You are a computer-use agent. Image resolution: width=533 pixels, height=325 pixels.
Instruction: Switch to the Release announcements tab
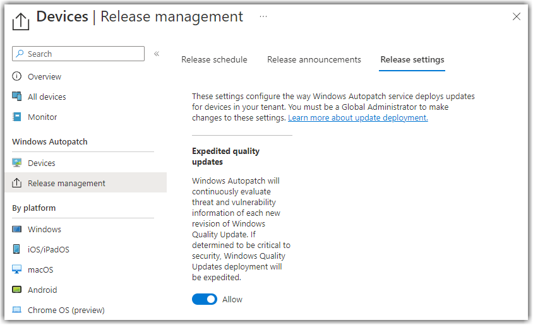pyautogui.click(x=314, y=59)
